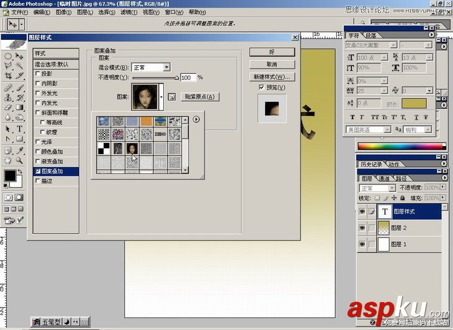Enable the 颜色叠加 color overlay checkbox
Image resolution: width=453 pixels, height=330 pixels.
click(x=38, y=152)
